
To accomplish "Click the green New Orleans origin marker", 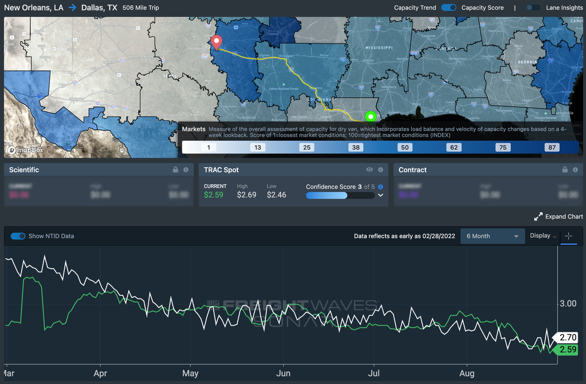I will (x=370, y=116).
